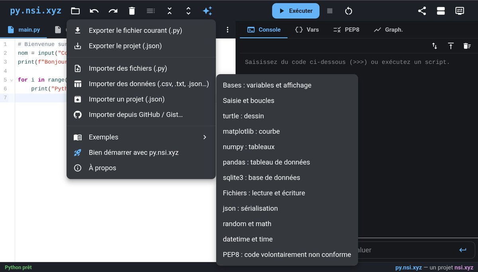Load example turtle : dessin
Image resolution: width=478 pixels, height=272 pixels.
click(x=287, y=116)
